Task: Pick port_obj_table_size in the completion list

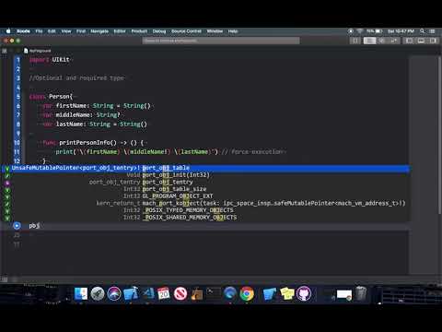Action: point(205,189)
